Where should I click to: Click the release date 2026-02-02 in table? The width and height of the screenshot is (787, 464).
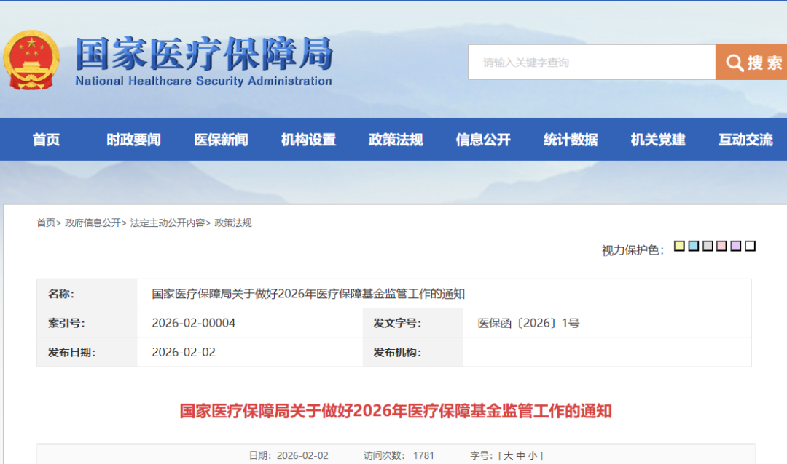[184, 352]
